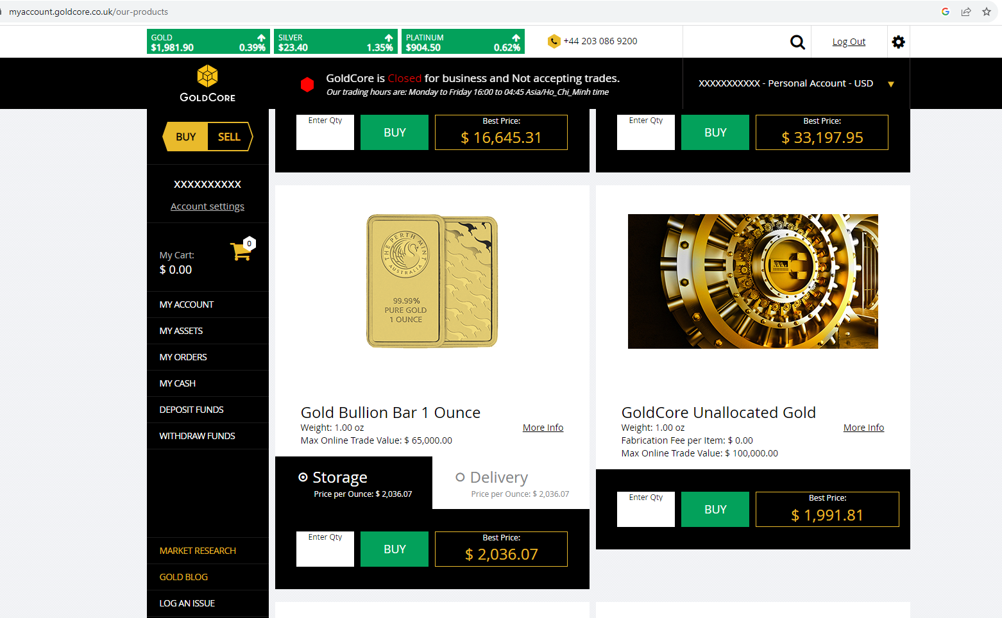The image size is (1002, 618).
Task: Click the Perth Mint gold bar image
Action: 432,281
